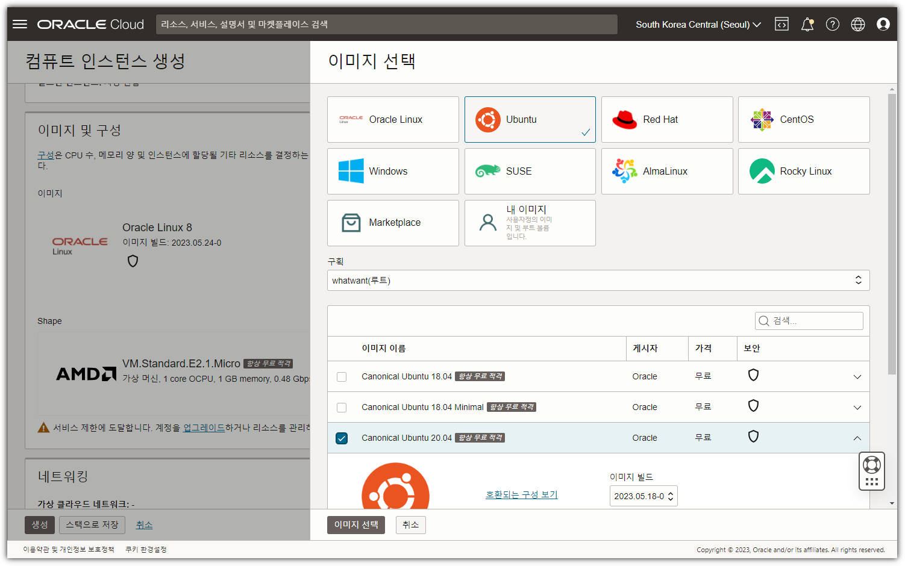The image size is (905, 566).
Task: Select the 내 이미지 (my images) card
Action: 530,223
